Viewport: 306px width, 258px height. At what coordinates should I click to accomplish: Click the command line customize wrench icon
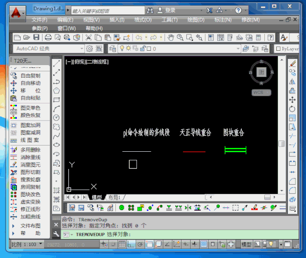[56, 234]
